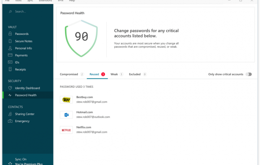260x165 pixels.
Task: Open the File menu
Action: tap(7, 1)
